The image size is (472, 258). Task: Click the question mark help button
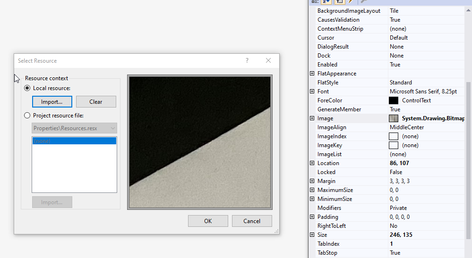click(247, 60)
